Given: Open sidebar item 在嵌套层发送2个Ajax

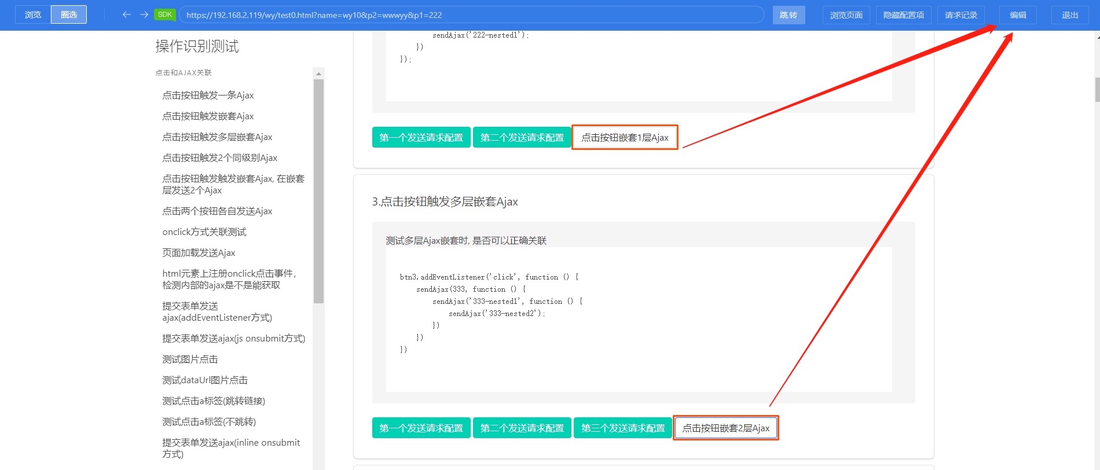Looking at the screenshot, I should click(233, 185).
